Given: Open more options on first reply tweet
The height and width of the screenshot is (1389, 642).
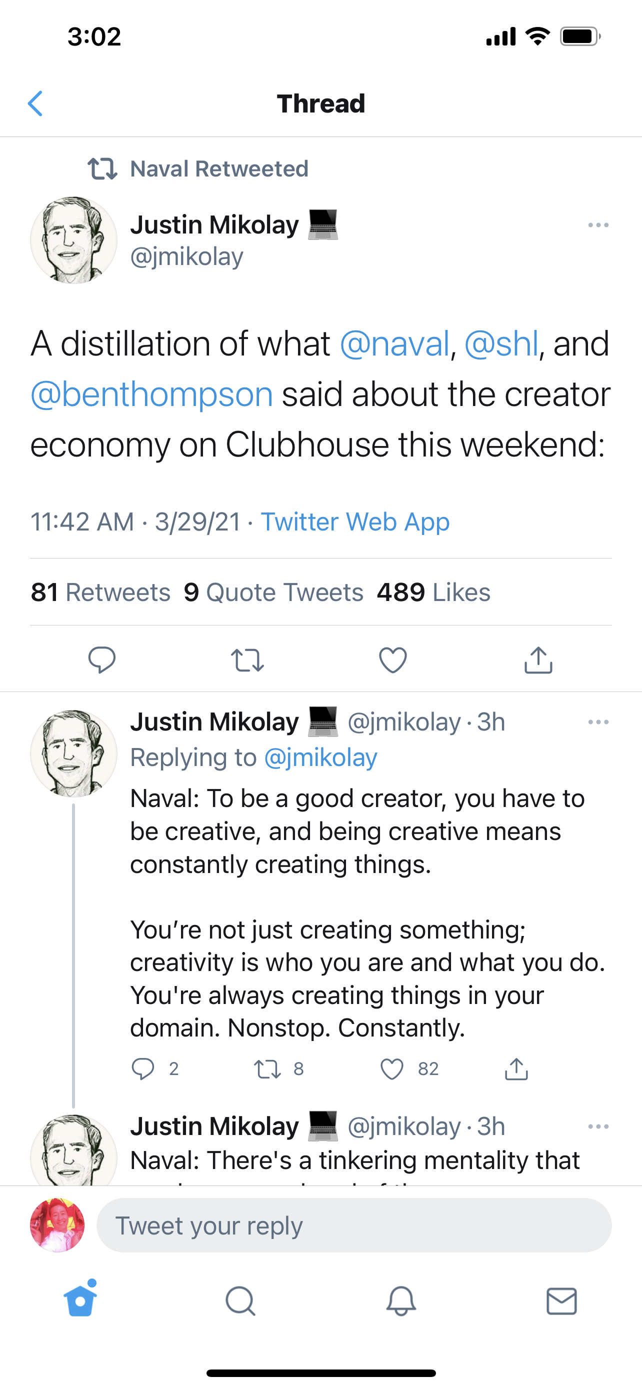Looking at the screenshot, I should tap(598, 722).
